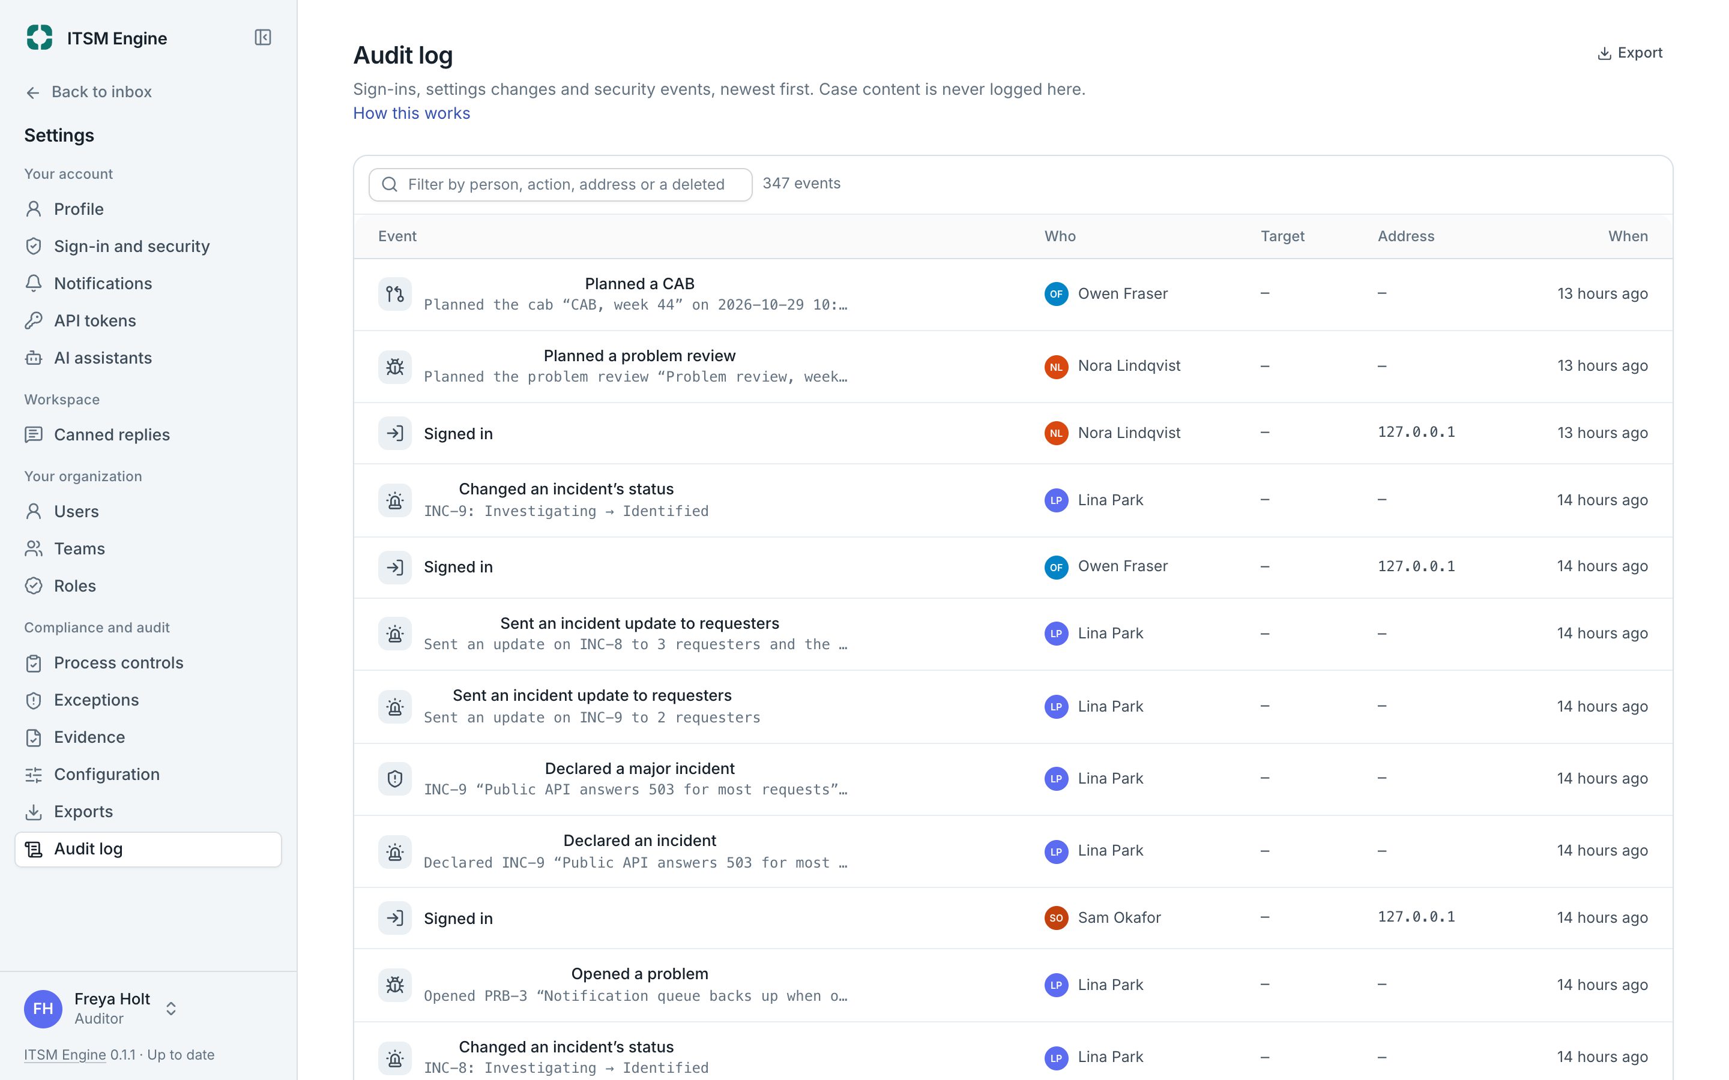This screenshot has width=1729, height=1080.
Task: Click the AI assistants robot icon
Action: (x=34, y=358)
